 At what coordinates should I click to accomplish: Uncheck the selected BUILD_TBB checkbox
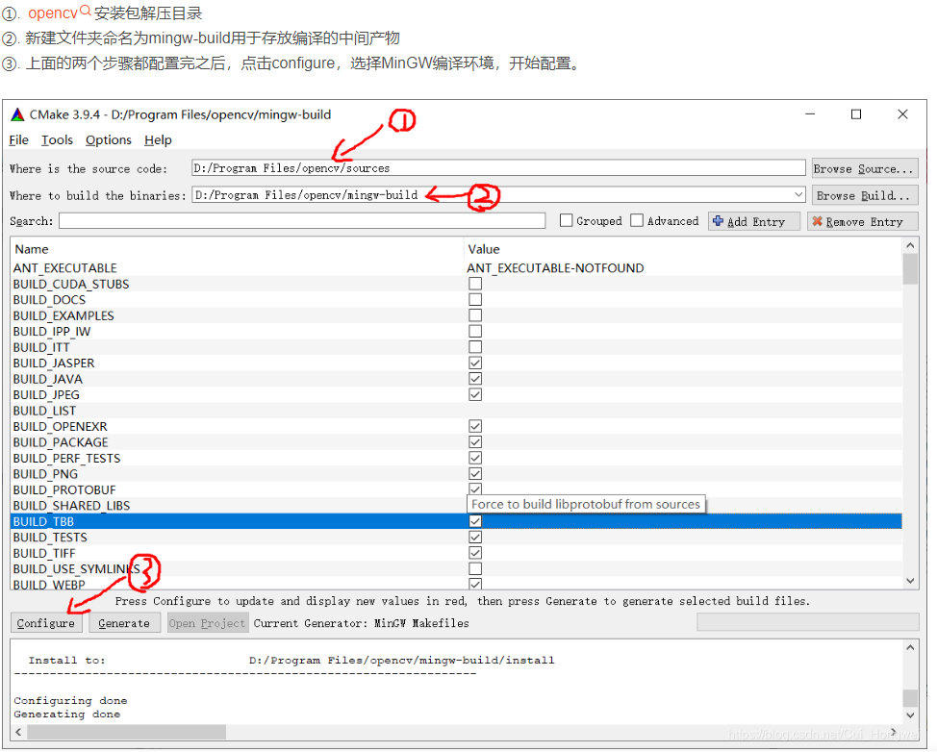pyautogui.click(x=475, y=521)
